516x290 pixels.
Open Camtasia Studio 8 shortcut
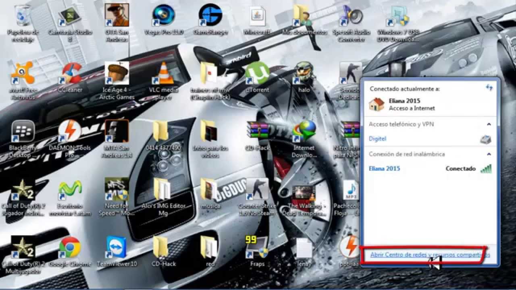click(70, 23)
